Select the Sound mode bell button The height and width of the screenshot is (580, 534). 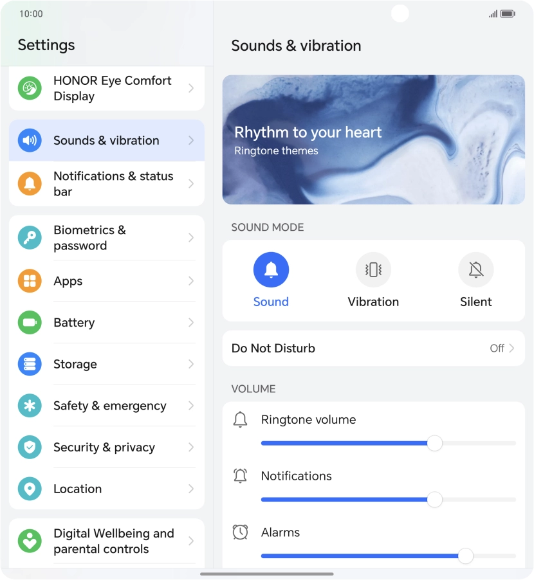click(271, 269)
